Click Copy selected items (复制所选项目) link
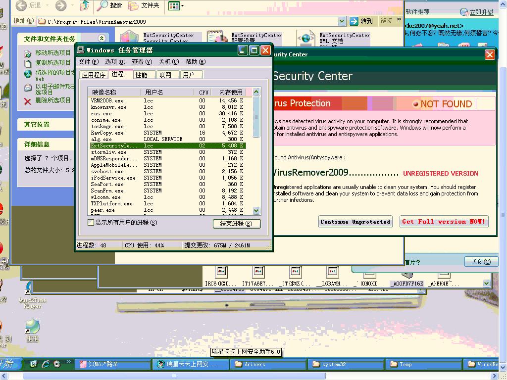This screenshot has width=507, height=380. (x=52, y=62)
